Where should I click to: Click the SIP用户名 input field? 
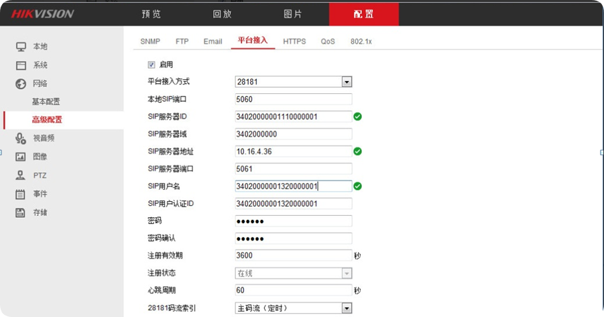pos(293,186)
